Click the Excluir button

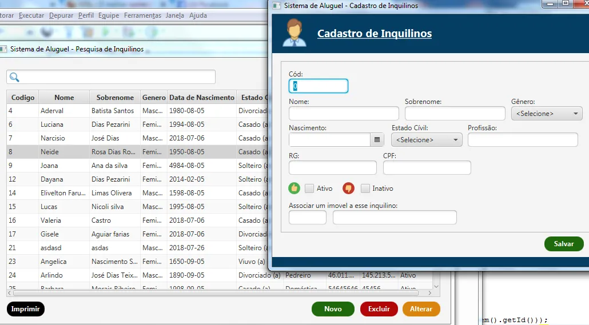click(379, 309)
